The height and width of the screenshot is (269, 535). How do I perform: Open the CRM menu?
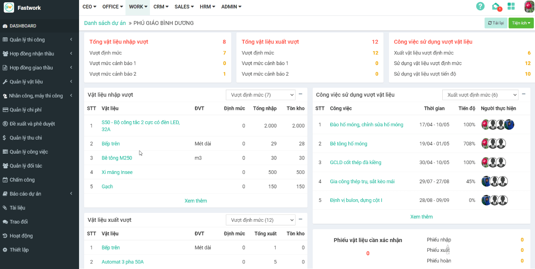point(161,7)
